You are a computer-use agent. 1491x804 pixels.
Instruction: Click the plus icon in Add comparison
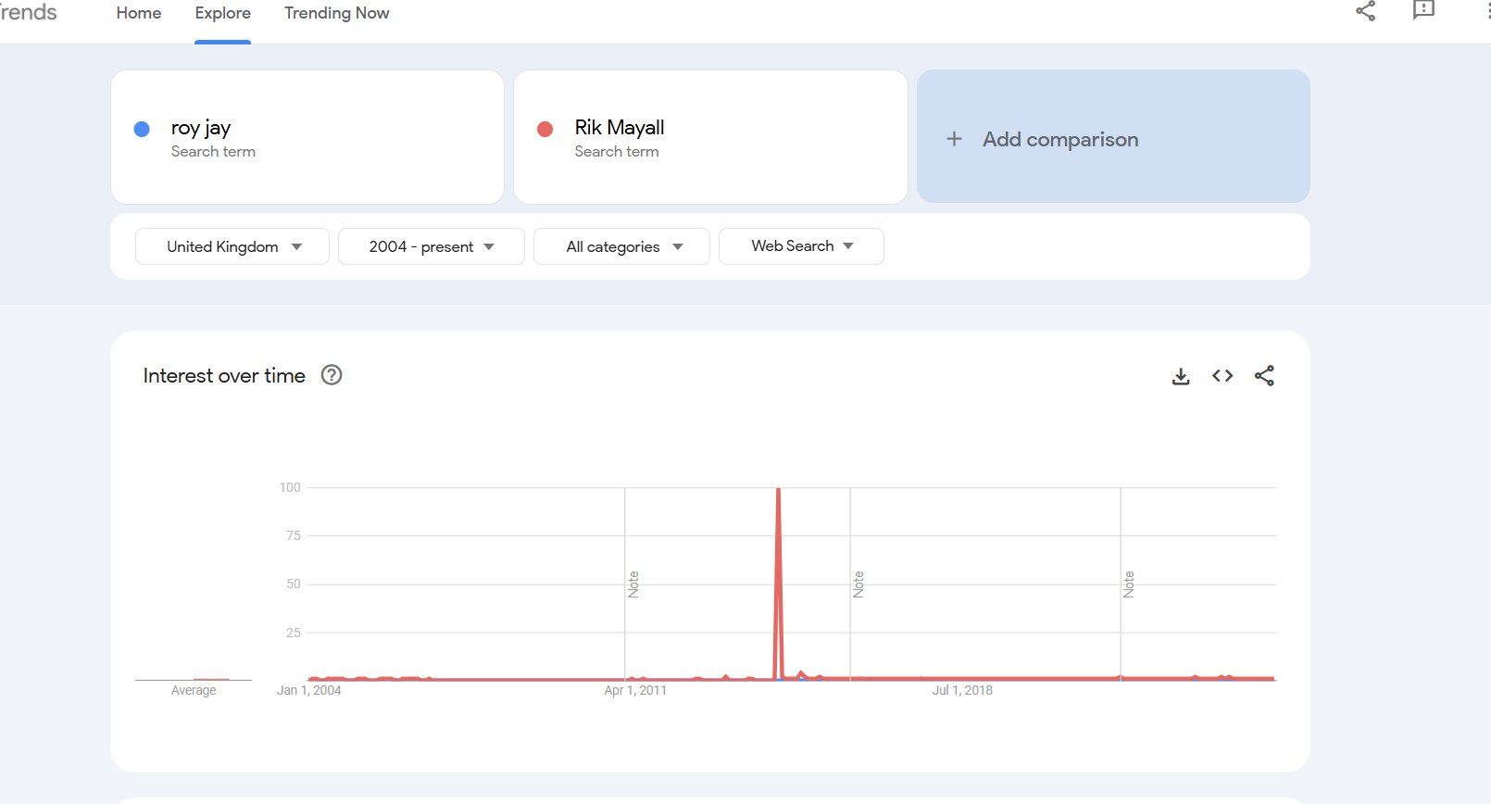954,139
